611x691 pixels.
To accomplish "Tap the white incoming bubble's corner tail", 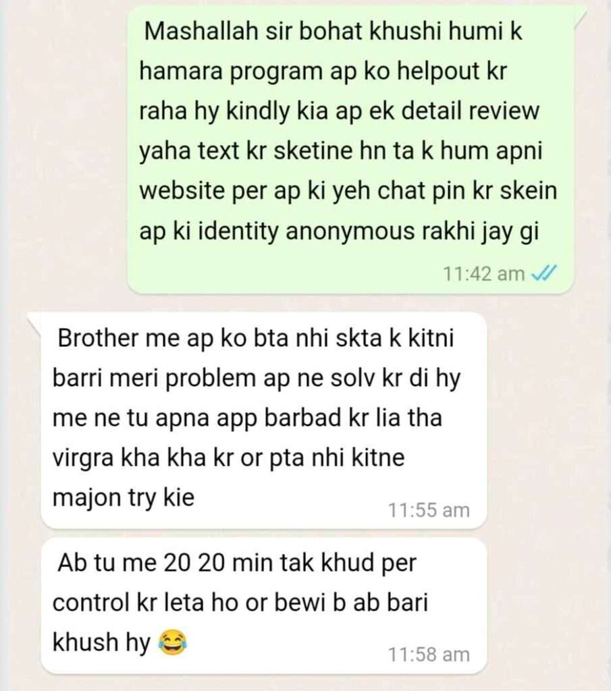I will pos(34,322).
